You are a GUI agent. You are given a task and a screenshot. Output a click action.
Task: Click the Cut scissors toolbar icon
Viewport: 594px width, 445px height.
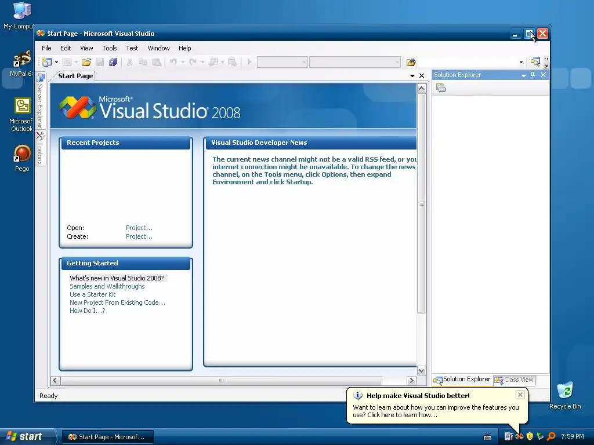(x=129, y=62)
